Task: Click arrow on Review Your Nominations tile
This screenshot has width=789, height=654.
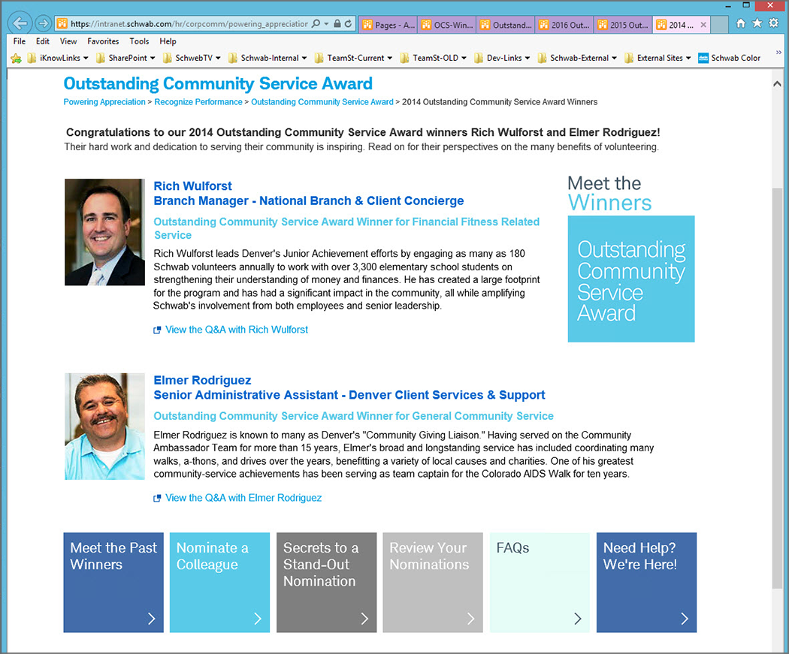Action: [471, 619]
